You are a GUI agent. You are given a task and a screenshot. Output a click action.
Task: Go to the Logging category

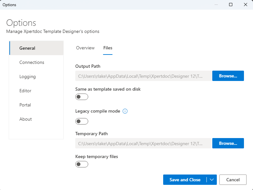pyautogui.click(x=37, y=76)
